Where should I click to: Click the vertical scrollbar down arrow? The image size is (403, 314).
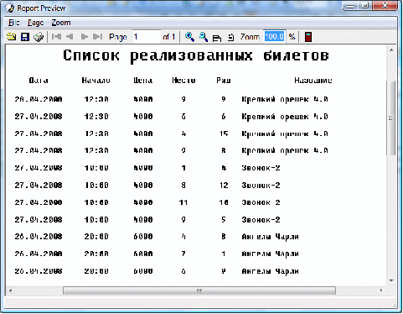coord(391,280)
